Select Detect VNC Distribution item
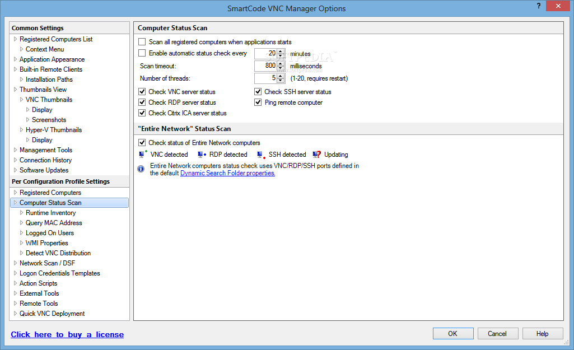The width and height of the screenshot is (574, 350). (x=58, y=253)
